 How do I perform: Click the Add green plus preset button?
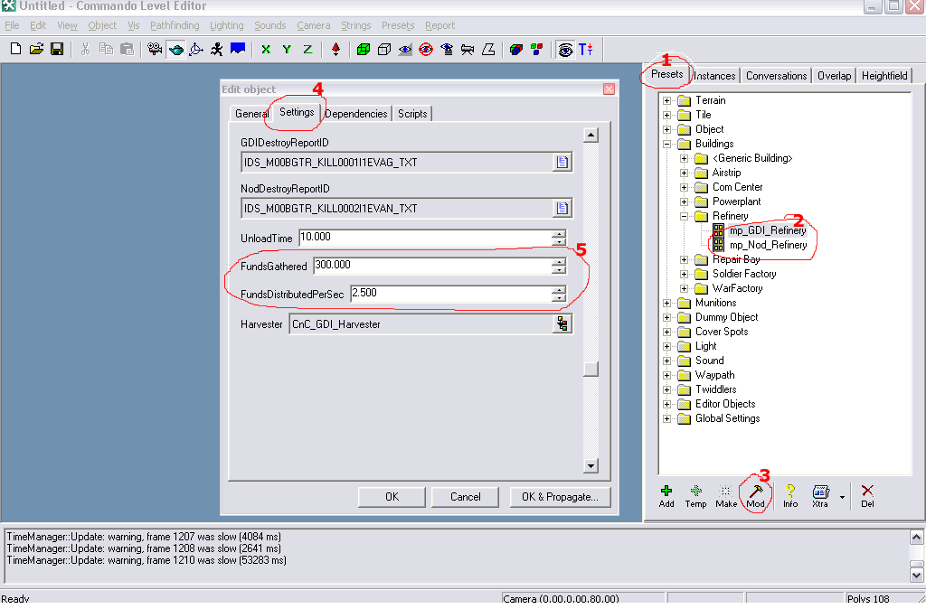point(666,495)
